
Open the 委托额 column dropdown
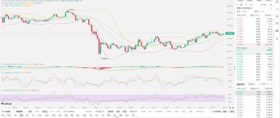269,15
